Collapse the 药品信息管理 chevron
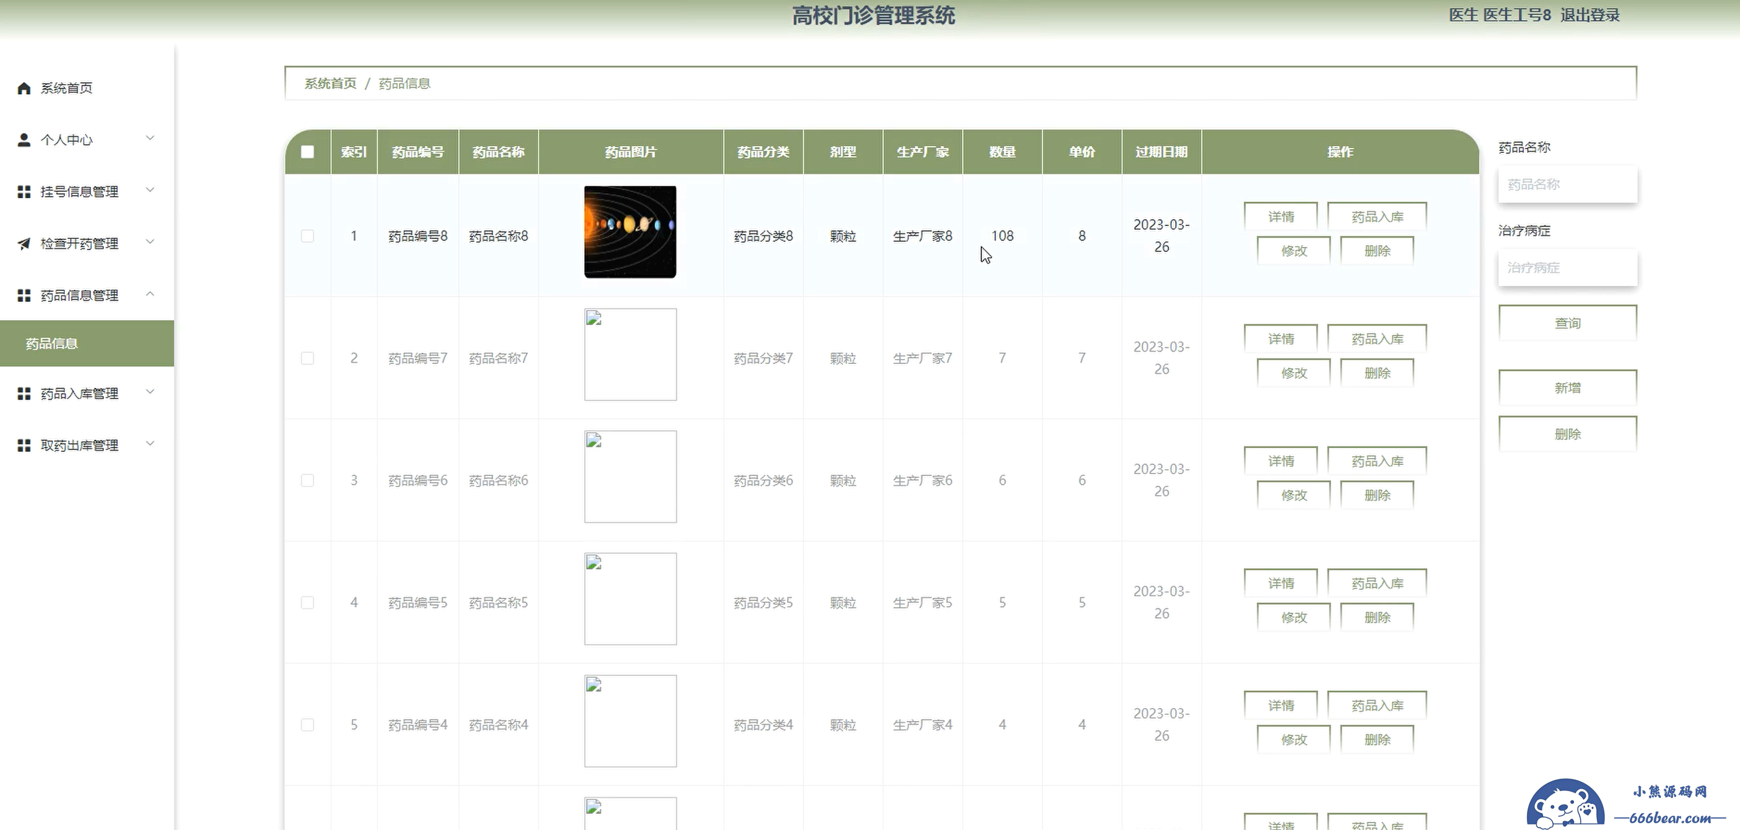Screen dimensions: 1740x830 pyautogui.click(x=150, y=294)
